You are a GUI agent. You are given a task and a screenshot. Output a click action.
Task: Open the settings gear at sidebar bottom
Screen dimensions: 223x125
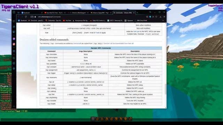coord(14,69)
